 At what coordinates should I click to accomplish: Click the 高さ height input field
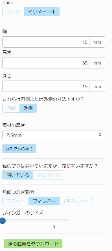pyautogui.click(x=46, y=63)
